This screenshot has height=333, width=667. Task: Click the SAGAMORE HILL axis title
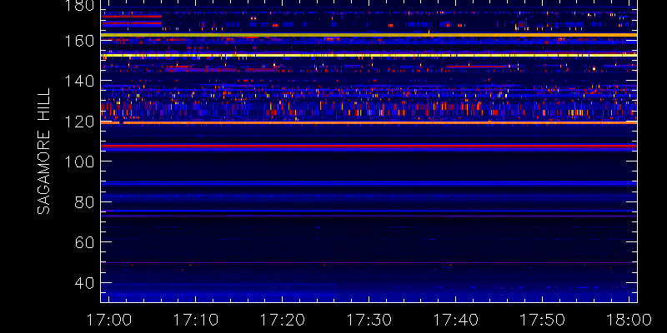[43, 151]
